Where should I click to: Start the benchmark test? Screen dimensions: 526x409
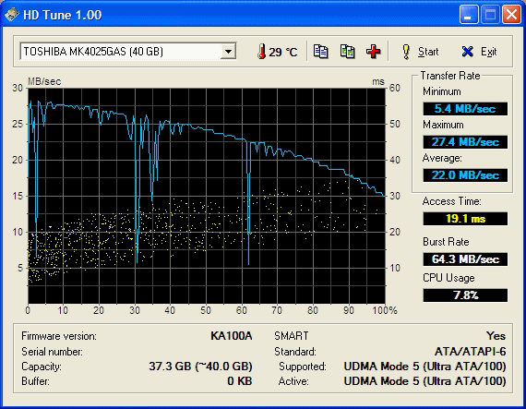point(420,52)
